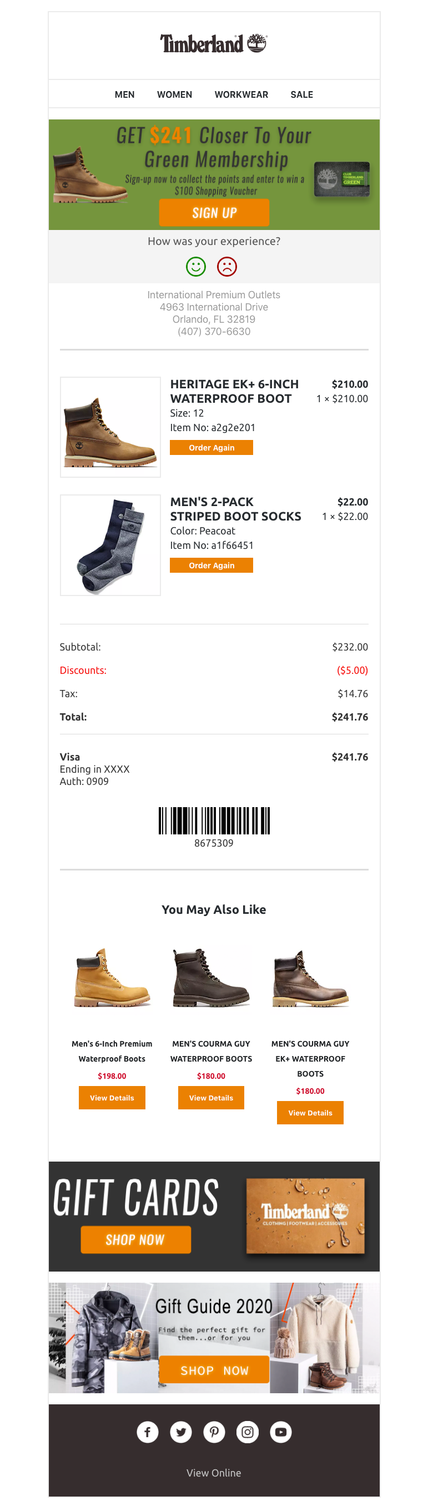Click SHOP NOW in Gift Guide 2020
Viewport: 428px width, 1511px height.
tap(214, 1370)
